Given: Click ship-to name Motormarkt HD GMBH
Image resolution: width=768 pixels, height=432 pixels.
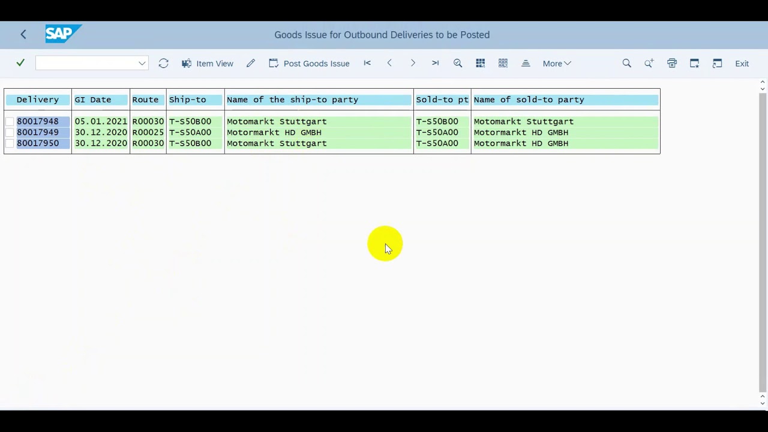Looking at the screenshot, I should click(274, 132).
